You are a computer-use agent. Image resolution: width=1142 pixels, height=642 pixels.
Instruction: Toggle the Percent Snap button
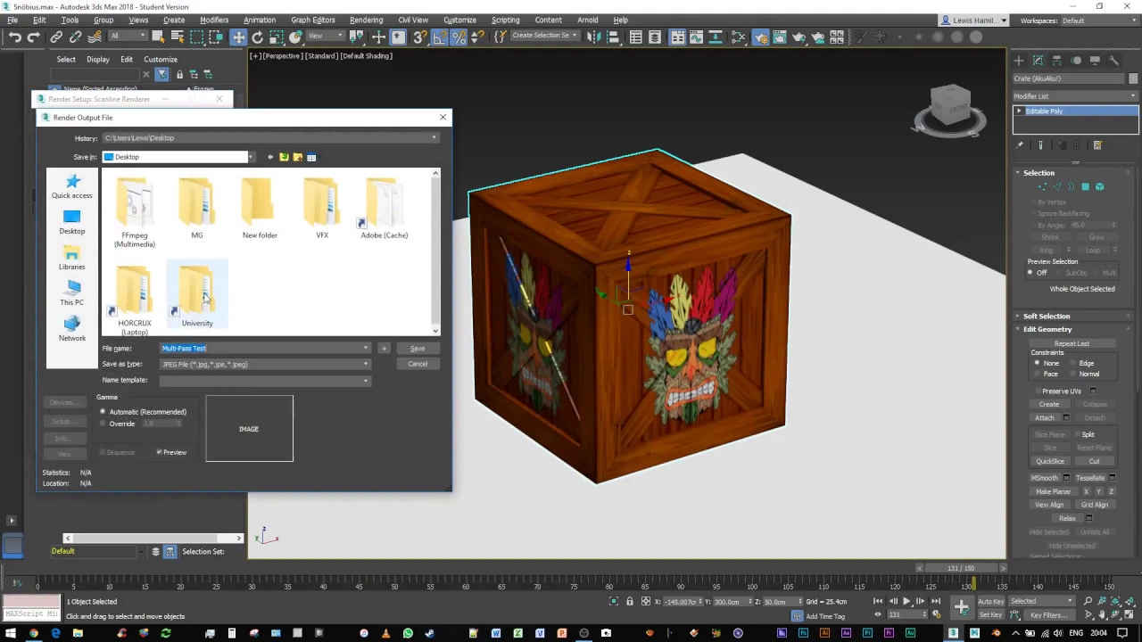coord(459,37)
